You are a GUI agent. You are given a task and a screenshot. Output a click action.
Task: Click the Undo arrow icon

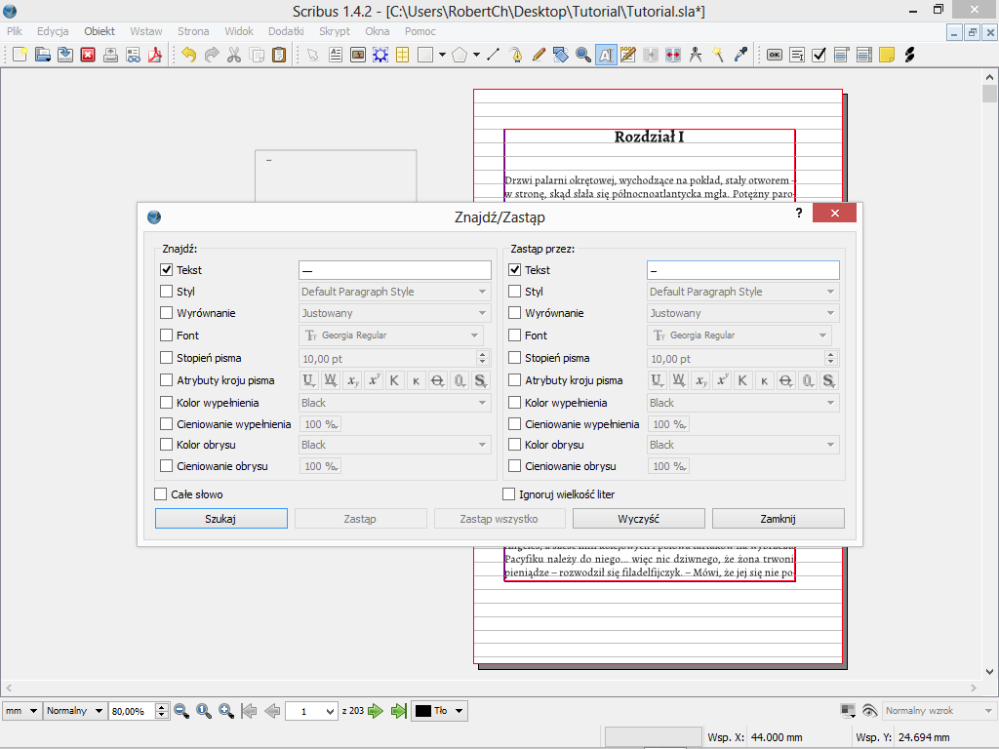pos(188,55)
